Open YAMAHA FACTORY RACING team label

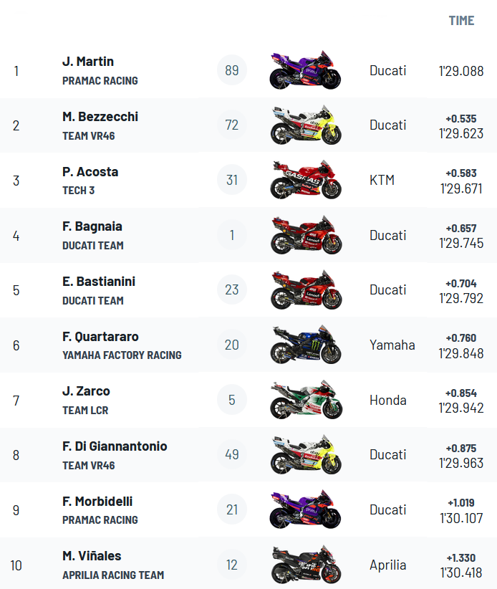tap(122, 355)
